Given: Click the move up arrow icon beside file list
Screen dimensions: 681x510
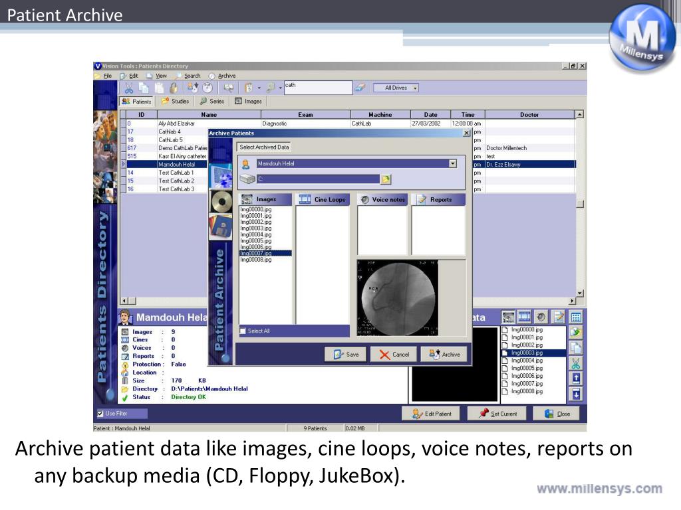Looking at the screenshot, I should point(576,379).
